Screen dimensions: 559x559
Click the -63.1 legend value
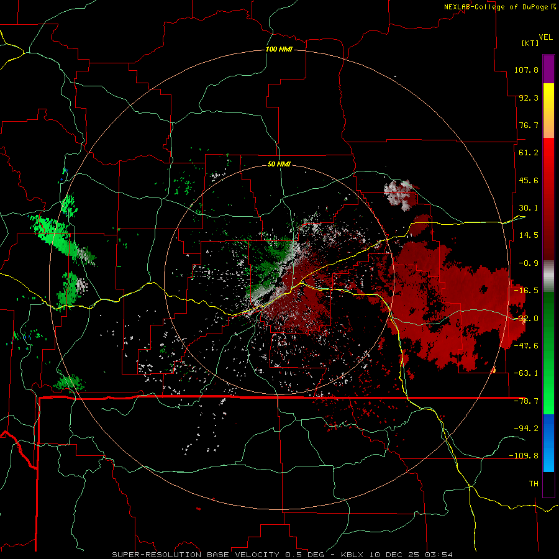tap(526, 373)
